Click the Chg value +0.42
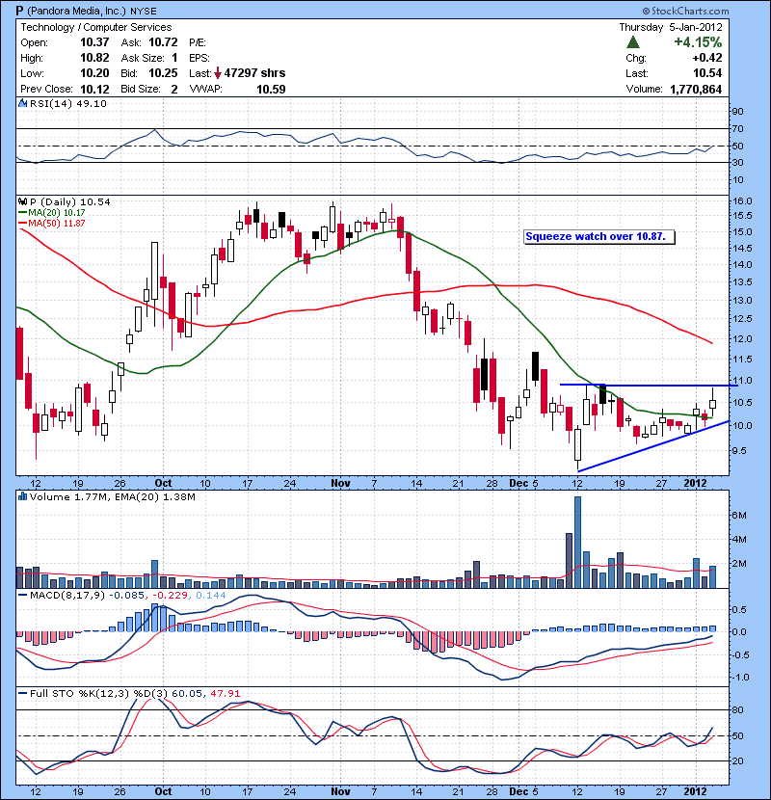Image resolution: width=771 pixels, height=800 pixels. click(x=707, y=58)
